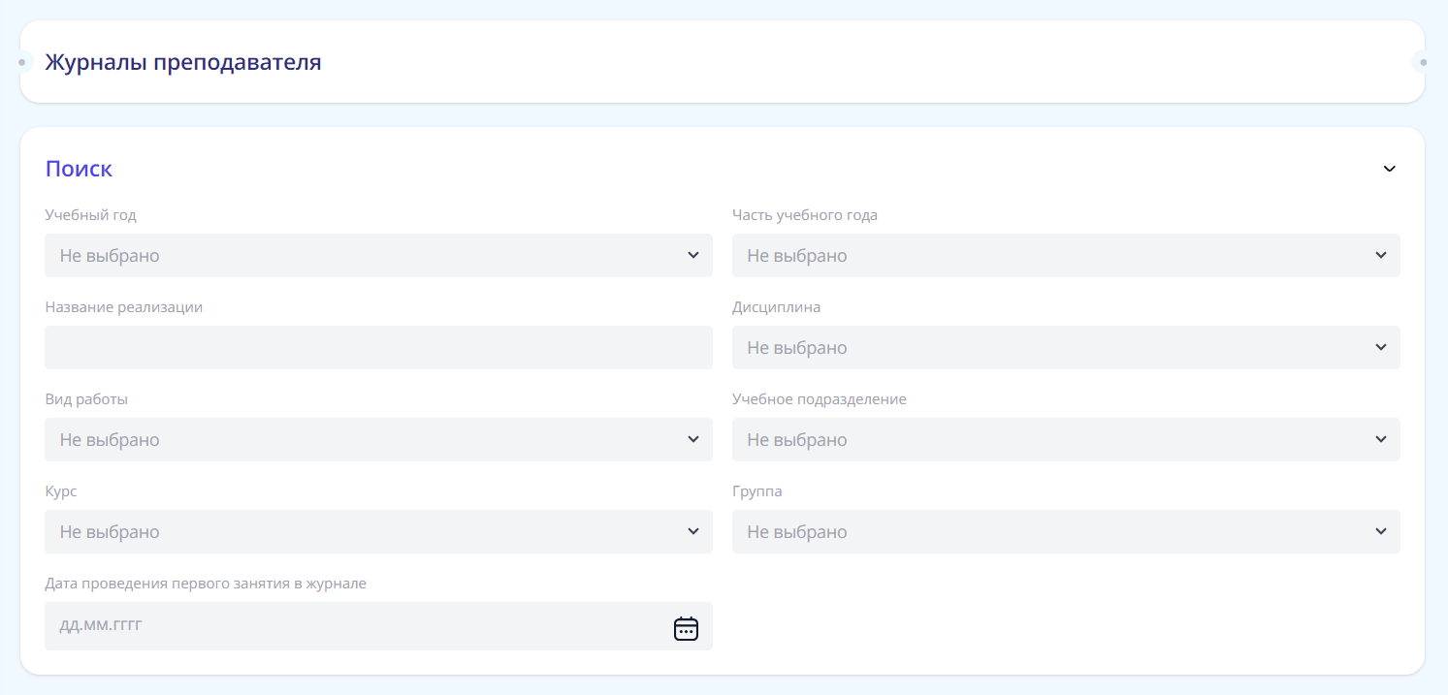Click the arrow in the Курс dropdown
Viewport: 1448px width, 695px height.
pos(692,531)
